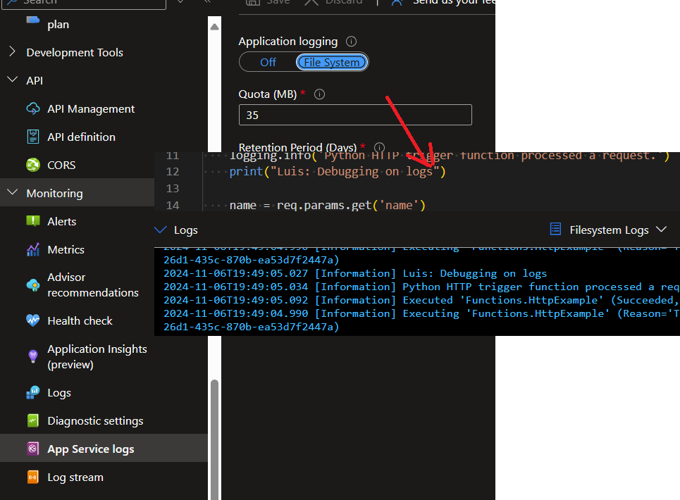Open API Management menu item
The image size is (680, 500).
91,108
